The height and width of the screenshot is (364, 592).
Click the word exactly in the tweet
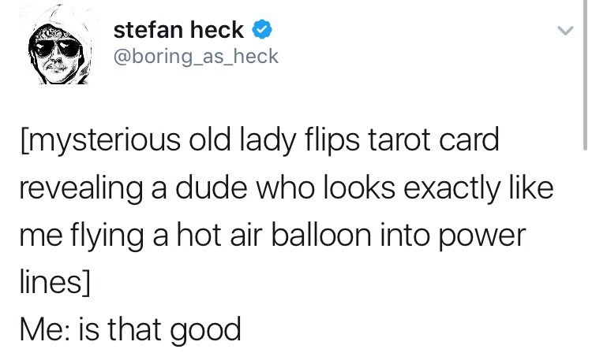tap(451, 189)
